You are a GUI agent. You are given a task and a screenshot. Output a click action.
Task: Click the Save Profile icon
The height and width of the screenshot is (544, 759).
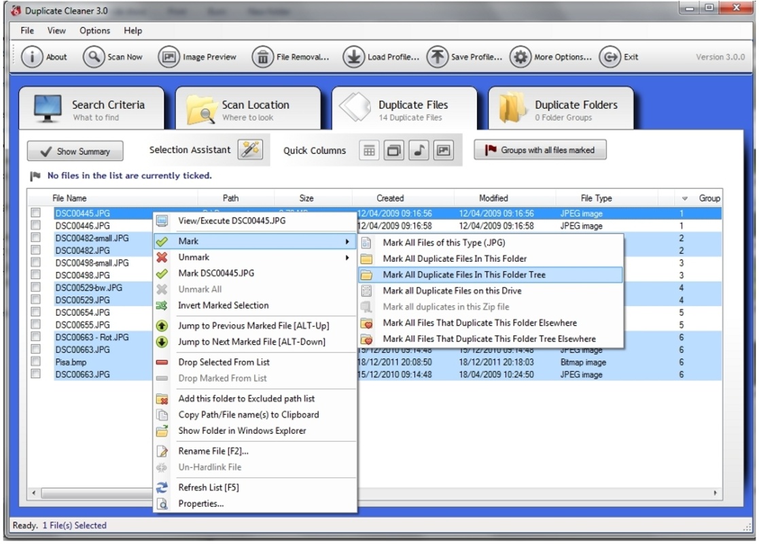point(437,57)
